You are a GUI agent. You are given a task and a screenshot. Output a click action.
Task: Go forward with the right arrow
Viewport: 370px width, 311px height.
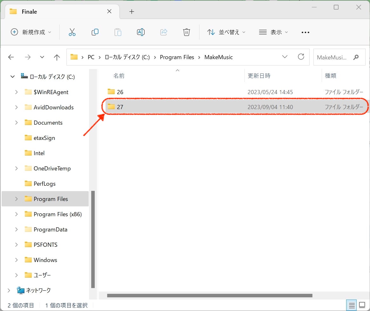(28, 57)
